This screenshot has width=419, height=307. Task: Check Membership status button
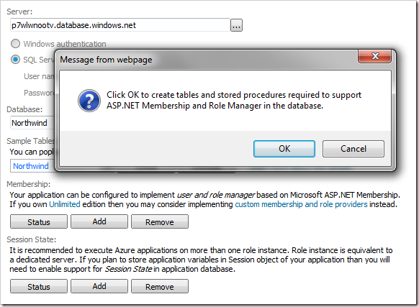[x=39, y=221]
